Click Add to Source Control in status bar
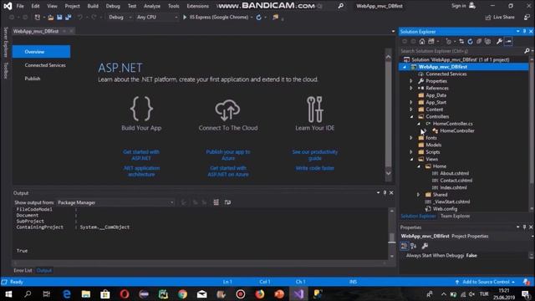 coord(486,282)
